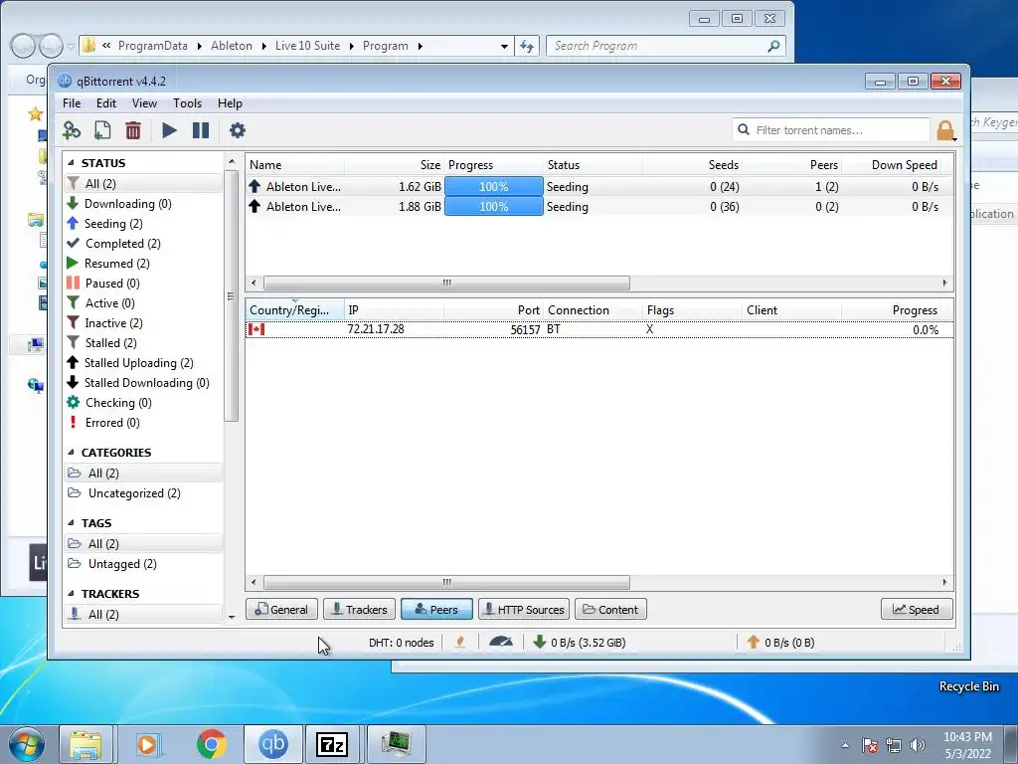
Task: Click the Filter torrent names input field
Action: pos(831,130)
